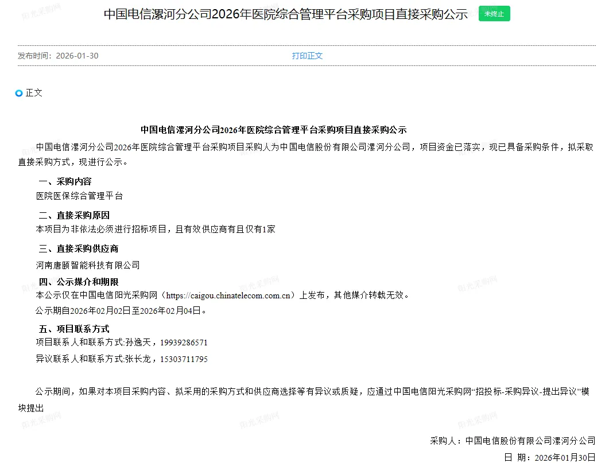Click the blue circle icon beside 正文
This screenshot has width=609, height=463.
tap(19, 93)
